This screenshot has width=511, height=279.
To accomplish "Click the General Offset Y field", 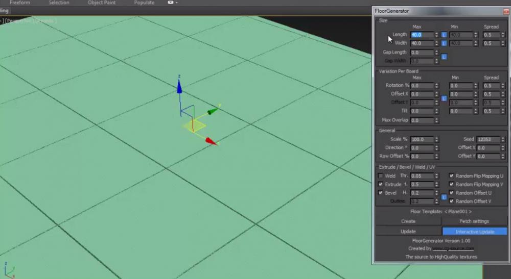I will click(x=489, y=157).
